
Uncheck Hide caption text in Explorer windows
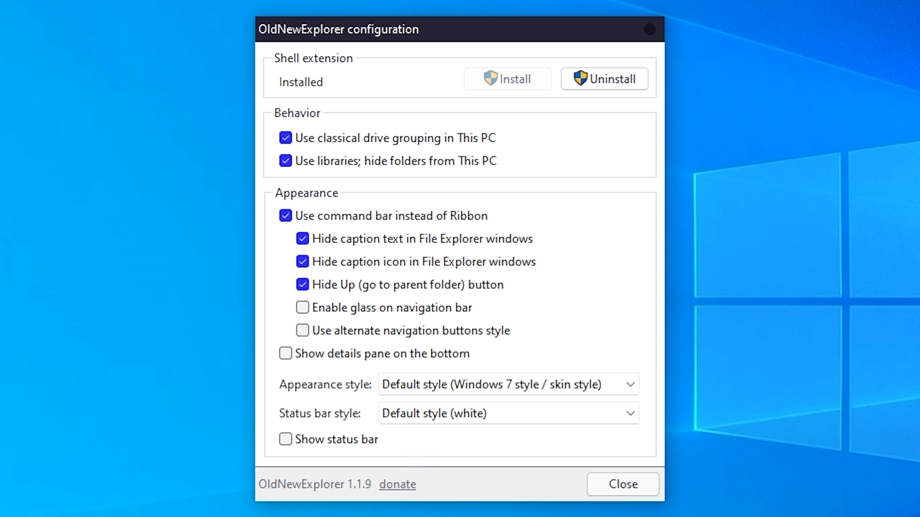point(302,238)
